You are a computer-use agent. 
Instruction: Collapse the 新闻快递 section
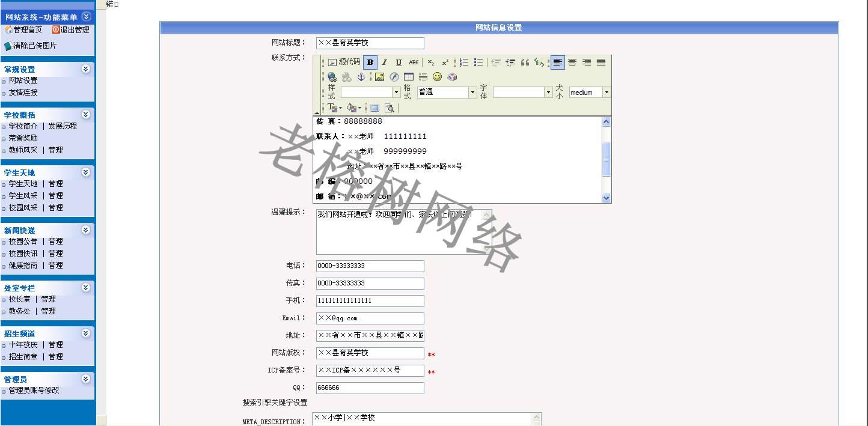(x=86, y=230)
